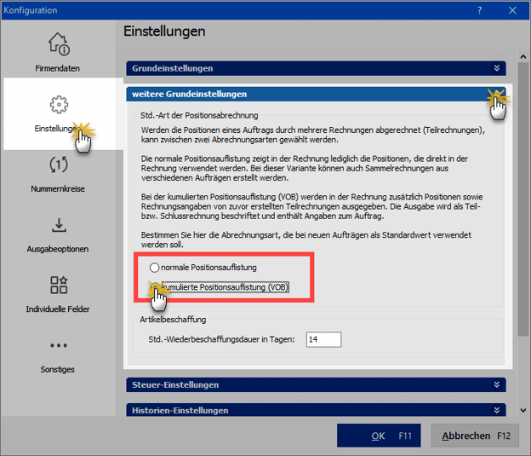
Task: Select kumulierte Positionsauflistung (VOB) option
Action: pyautogui.click(x=155, y=288)
